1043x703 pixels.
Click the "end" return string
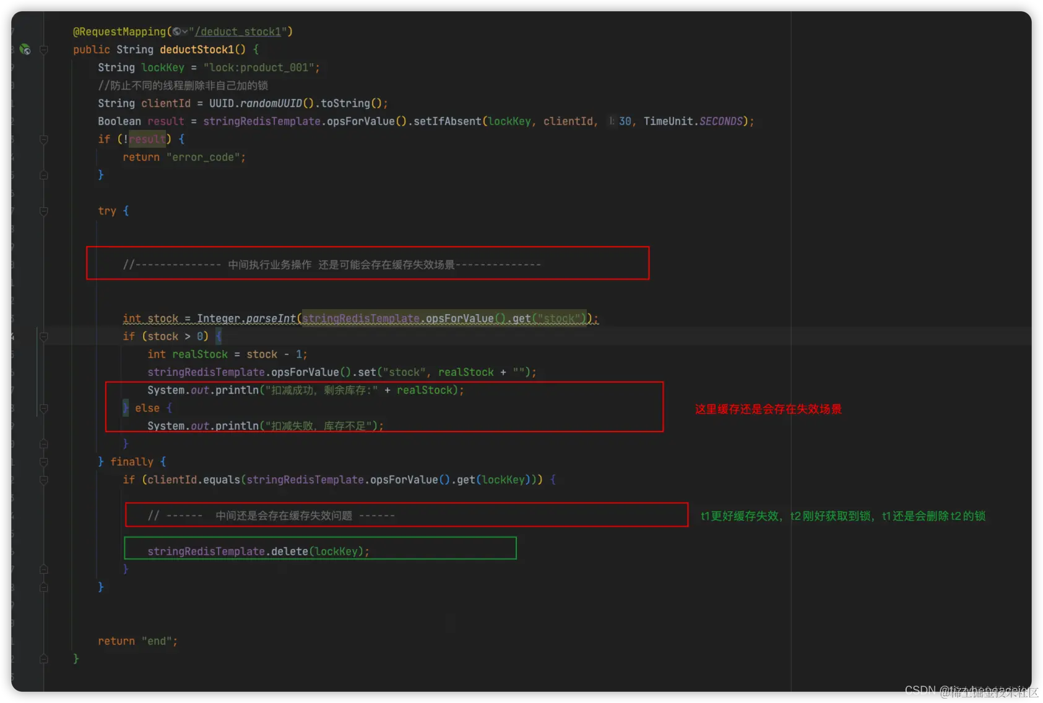[157, 641]
